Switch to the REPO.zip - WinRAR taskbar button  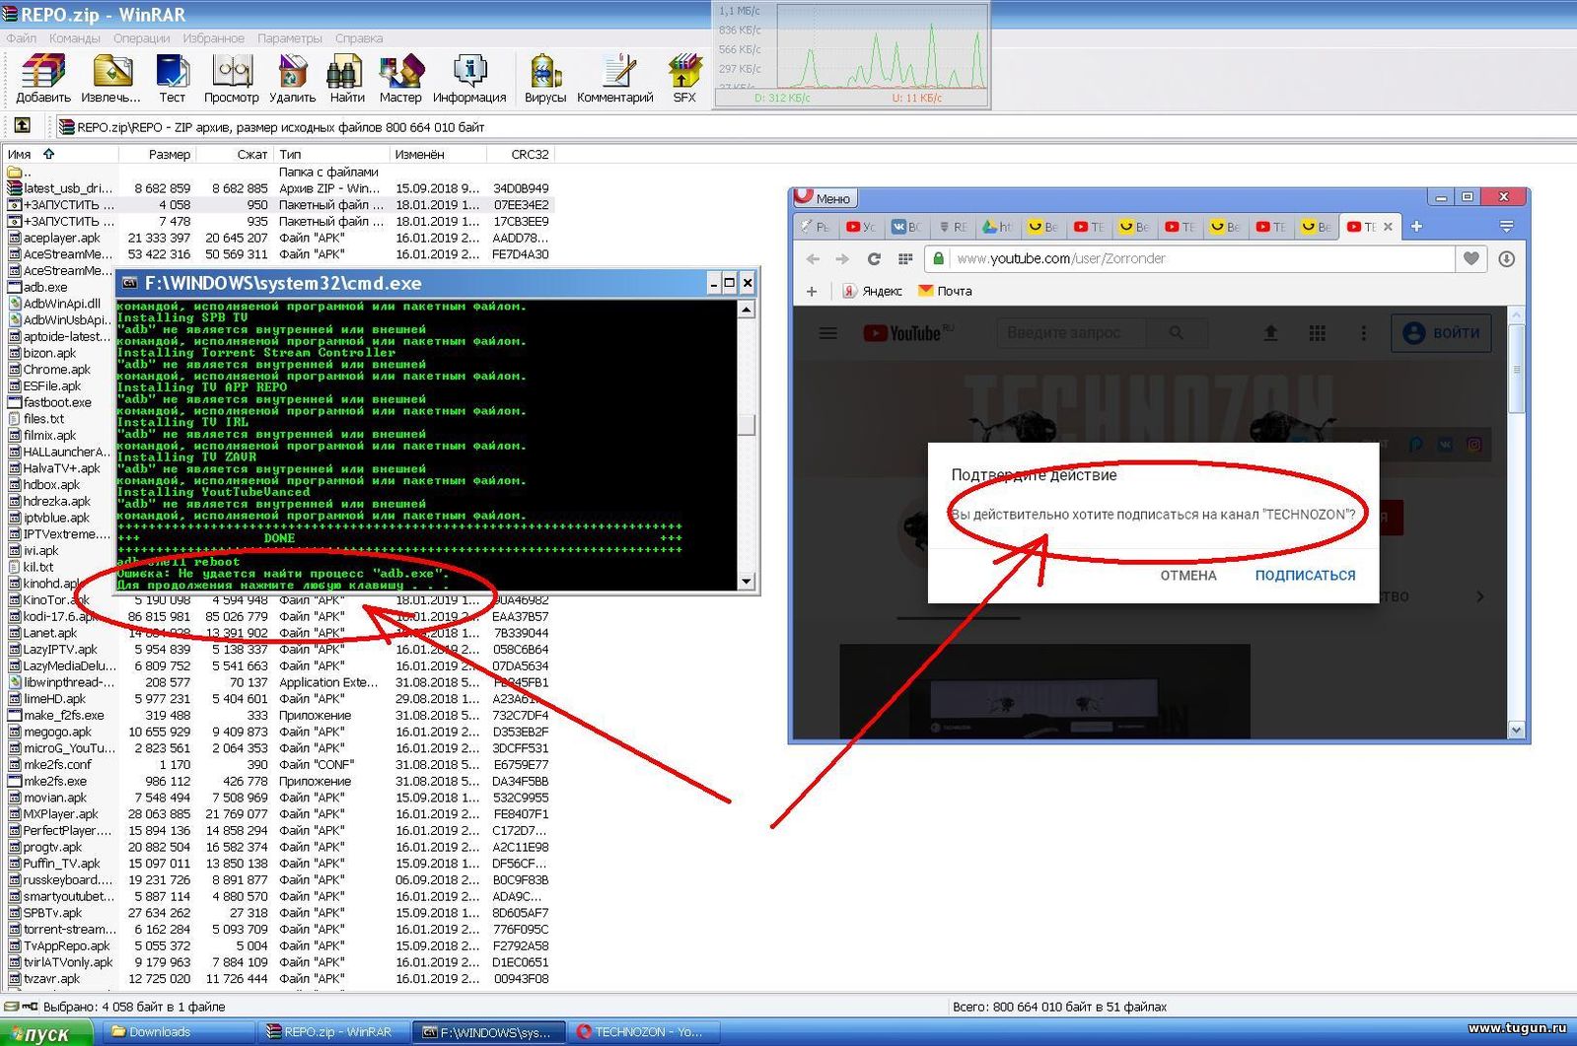[x=335, y=1032]
